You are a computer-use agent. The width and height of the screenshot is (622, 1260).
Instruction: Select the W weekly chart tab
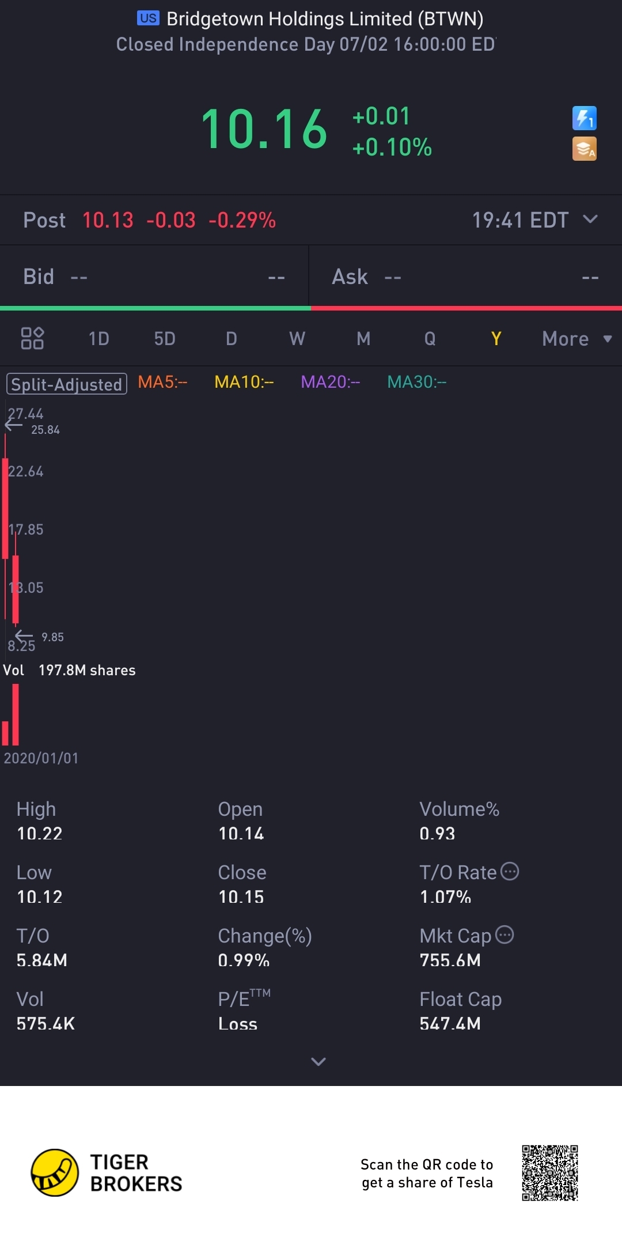pos(297,339)
